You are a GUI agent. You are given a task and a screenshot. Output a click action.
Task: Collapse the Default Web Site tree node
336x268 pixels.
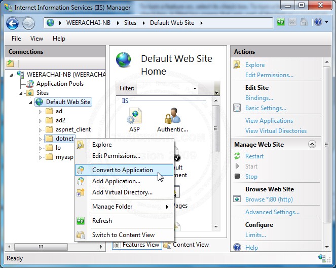tap(31, 102)
